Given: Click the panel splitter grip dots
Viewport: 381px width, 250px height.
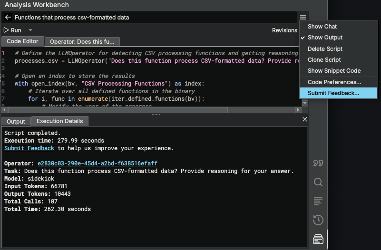Looking at the screenshot, I should pos(156,115).
